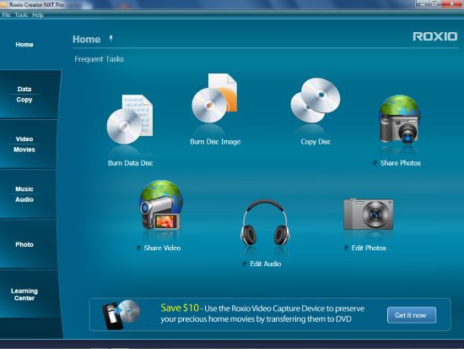Open the File menu

click(6, 15)
